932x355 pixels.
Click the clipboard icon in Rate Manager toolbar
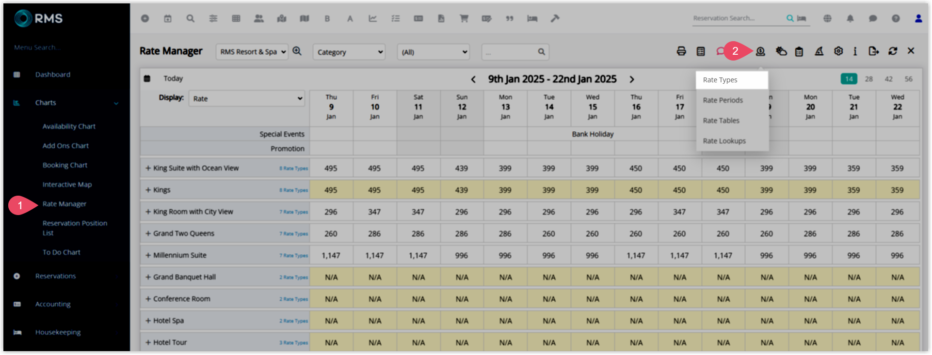(799, 51)
